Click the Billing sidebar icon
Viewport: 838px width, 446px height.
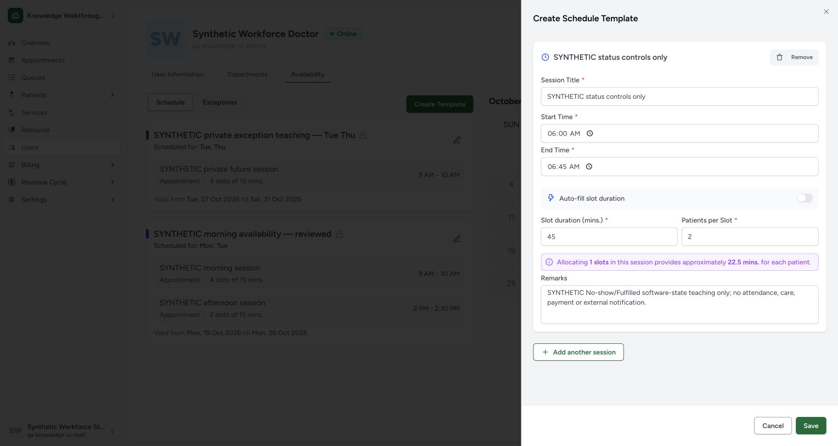point(12,165)
